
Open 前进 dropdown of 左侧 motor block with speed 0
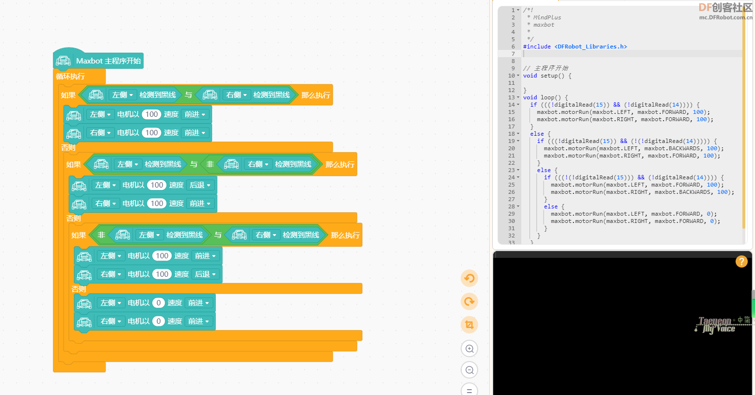199,303
